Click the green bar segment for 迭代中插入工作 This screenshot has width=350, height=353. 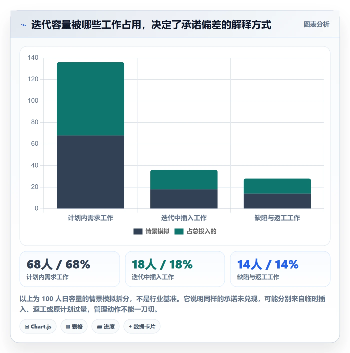[184, 180]
